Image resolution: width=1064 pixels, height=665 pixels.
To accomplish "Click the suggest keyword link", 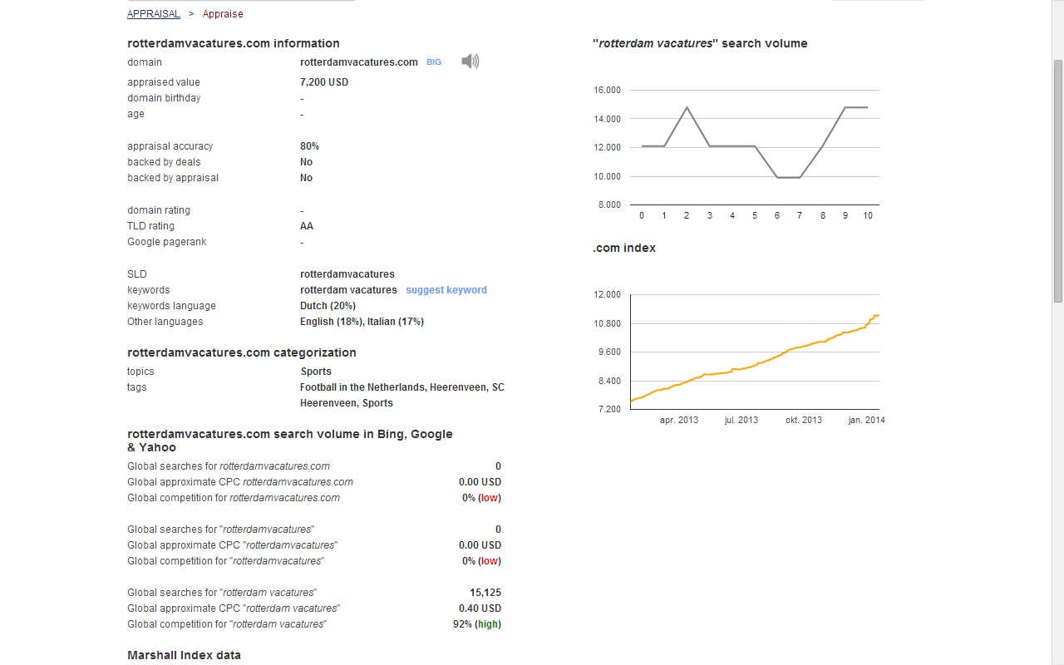I will point(446,290).
